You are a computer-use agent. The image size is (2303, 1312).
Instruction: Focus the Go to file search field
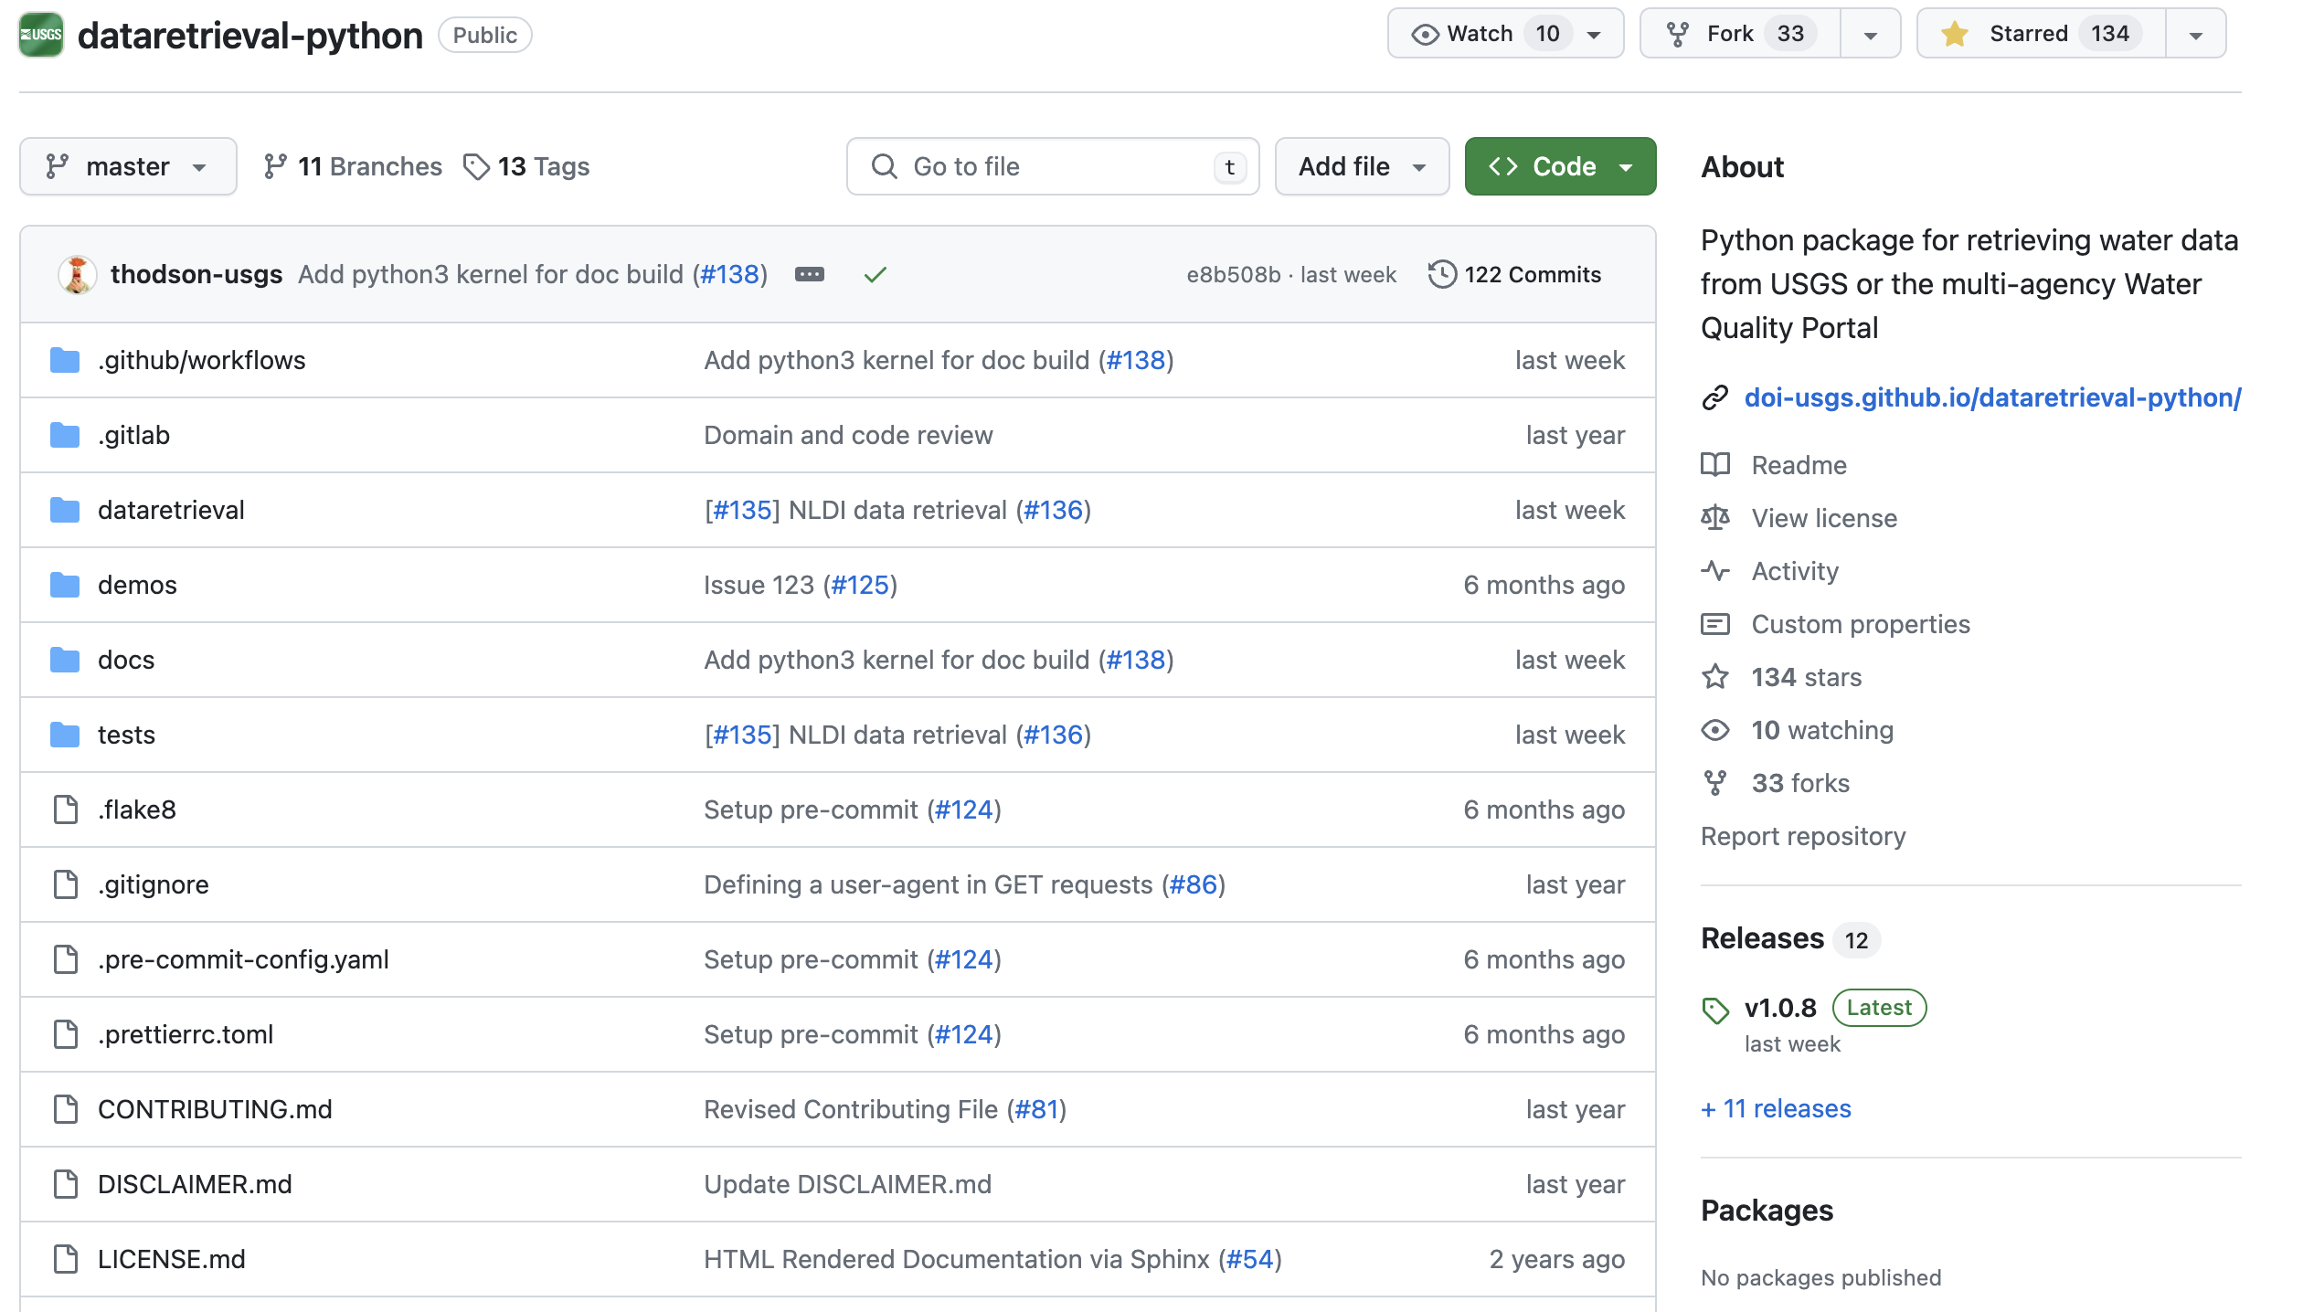1053,166
